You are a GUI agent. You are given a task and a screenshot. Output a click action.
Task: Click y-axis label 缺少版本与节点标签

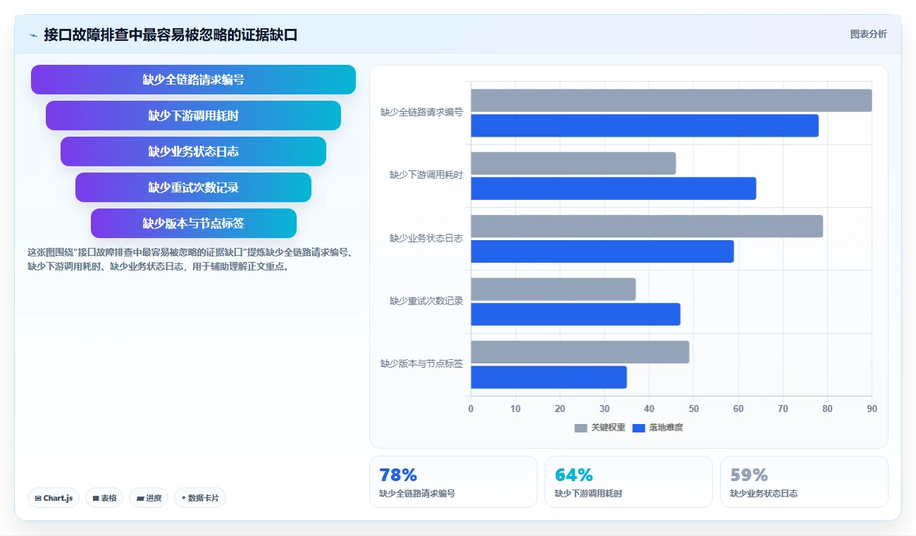421,363
